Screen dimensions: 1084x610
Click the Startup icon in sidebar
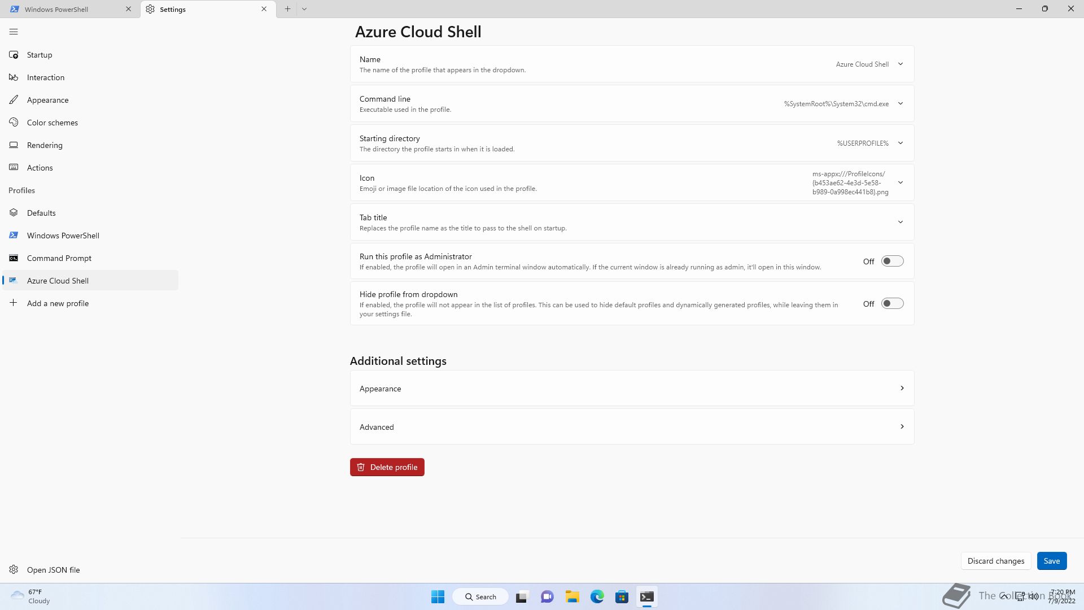pyautogui.click(x=14, y=55)
